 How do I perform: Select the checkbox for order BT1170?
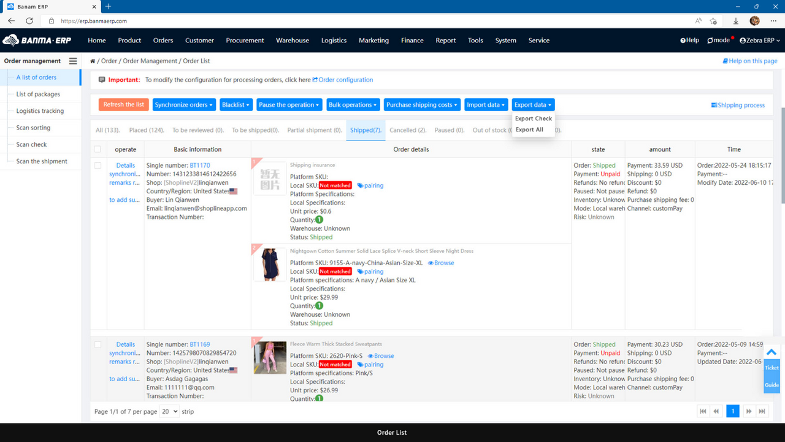(x=98, y=166)
